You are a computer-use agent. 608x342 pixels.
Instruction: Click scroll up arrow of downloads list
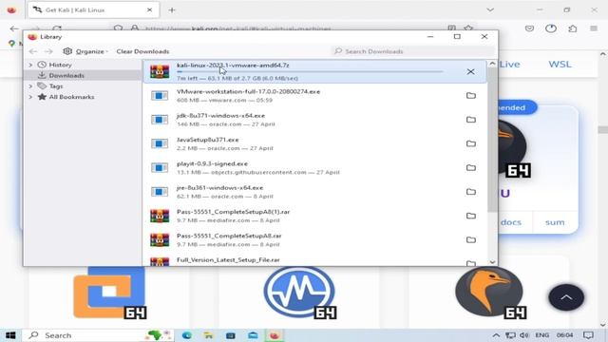pyautogui.click(x=492, y=64)
